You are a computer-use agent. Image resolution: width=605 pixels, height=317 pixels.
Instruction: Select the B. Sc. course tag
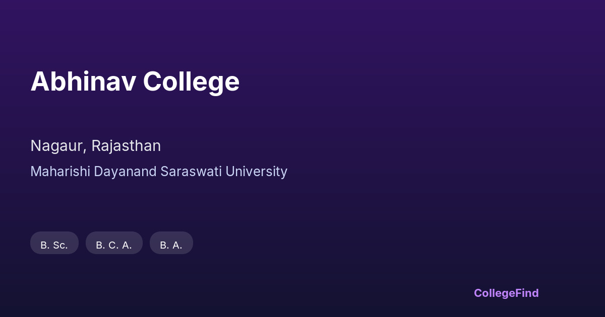54,243
